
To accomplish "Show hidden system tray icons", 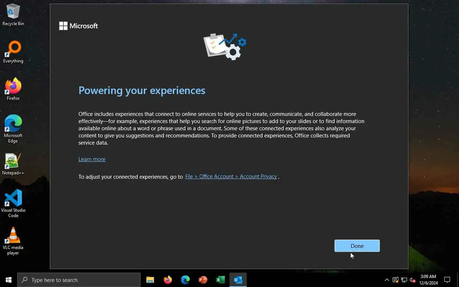I will point(387,280).
